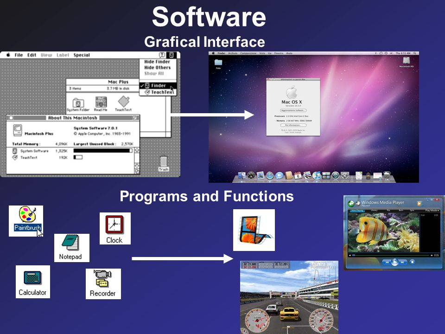This screenshot has height=334, width=445.
Task: Skip to previous track in Media Player
Action: pos(387,262)
